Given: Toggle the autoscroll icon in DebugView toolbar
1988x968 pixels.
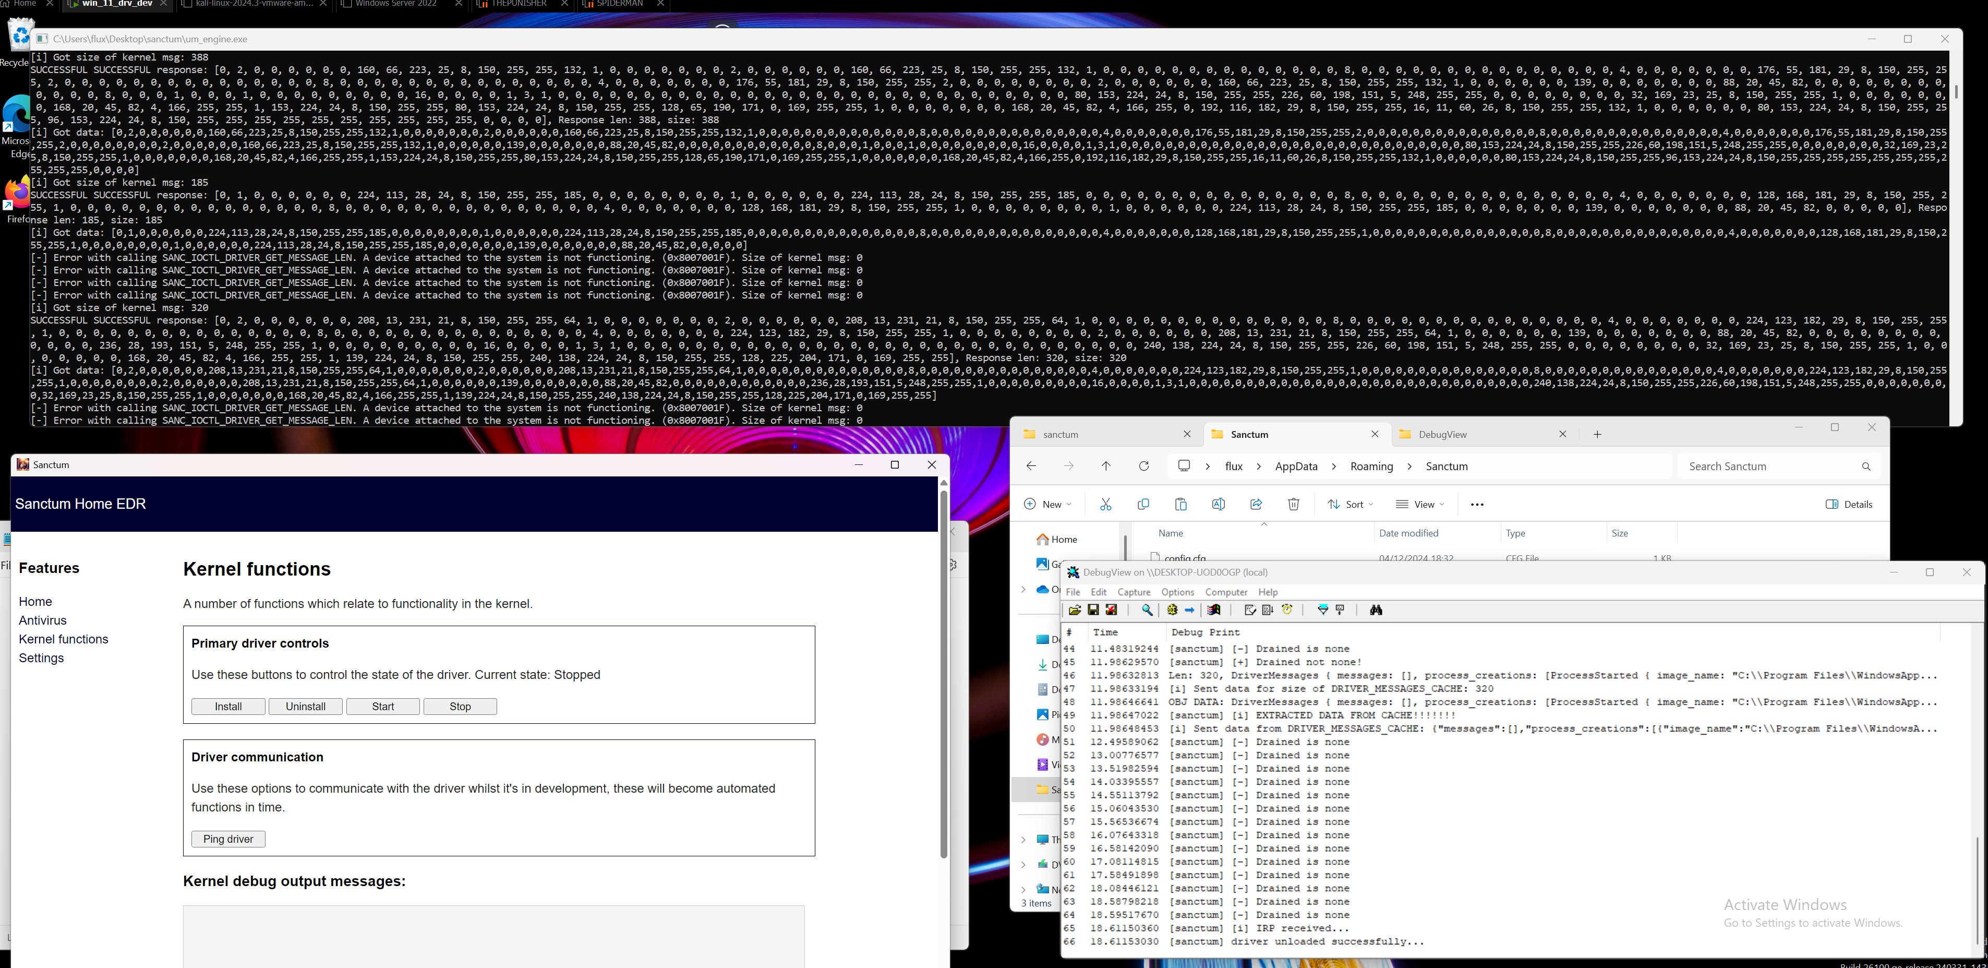Looking at the screenshot, I should click(x=1267, y=610).
